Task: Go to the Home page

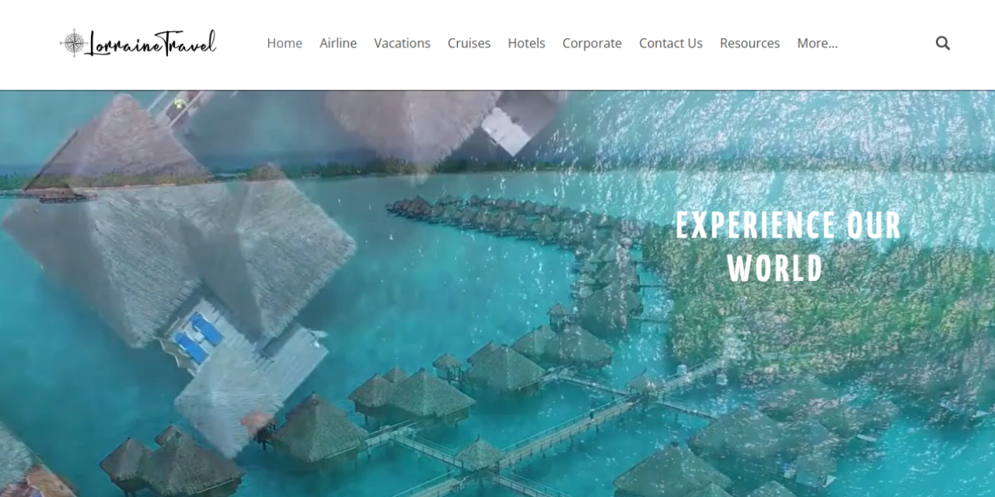Action: click(285, 43)
